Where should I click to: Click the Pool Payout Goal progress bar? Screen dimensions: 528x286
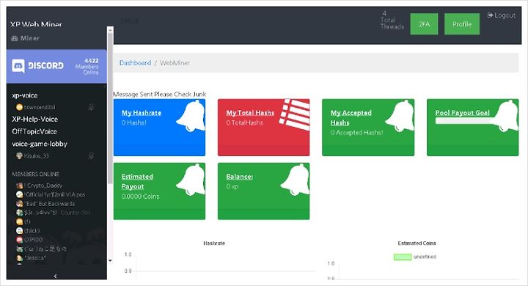466,120
